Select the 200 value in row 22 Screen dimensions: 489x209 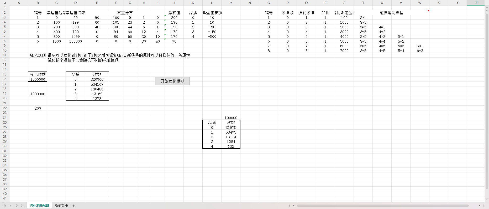click(x=38, y=108)
